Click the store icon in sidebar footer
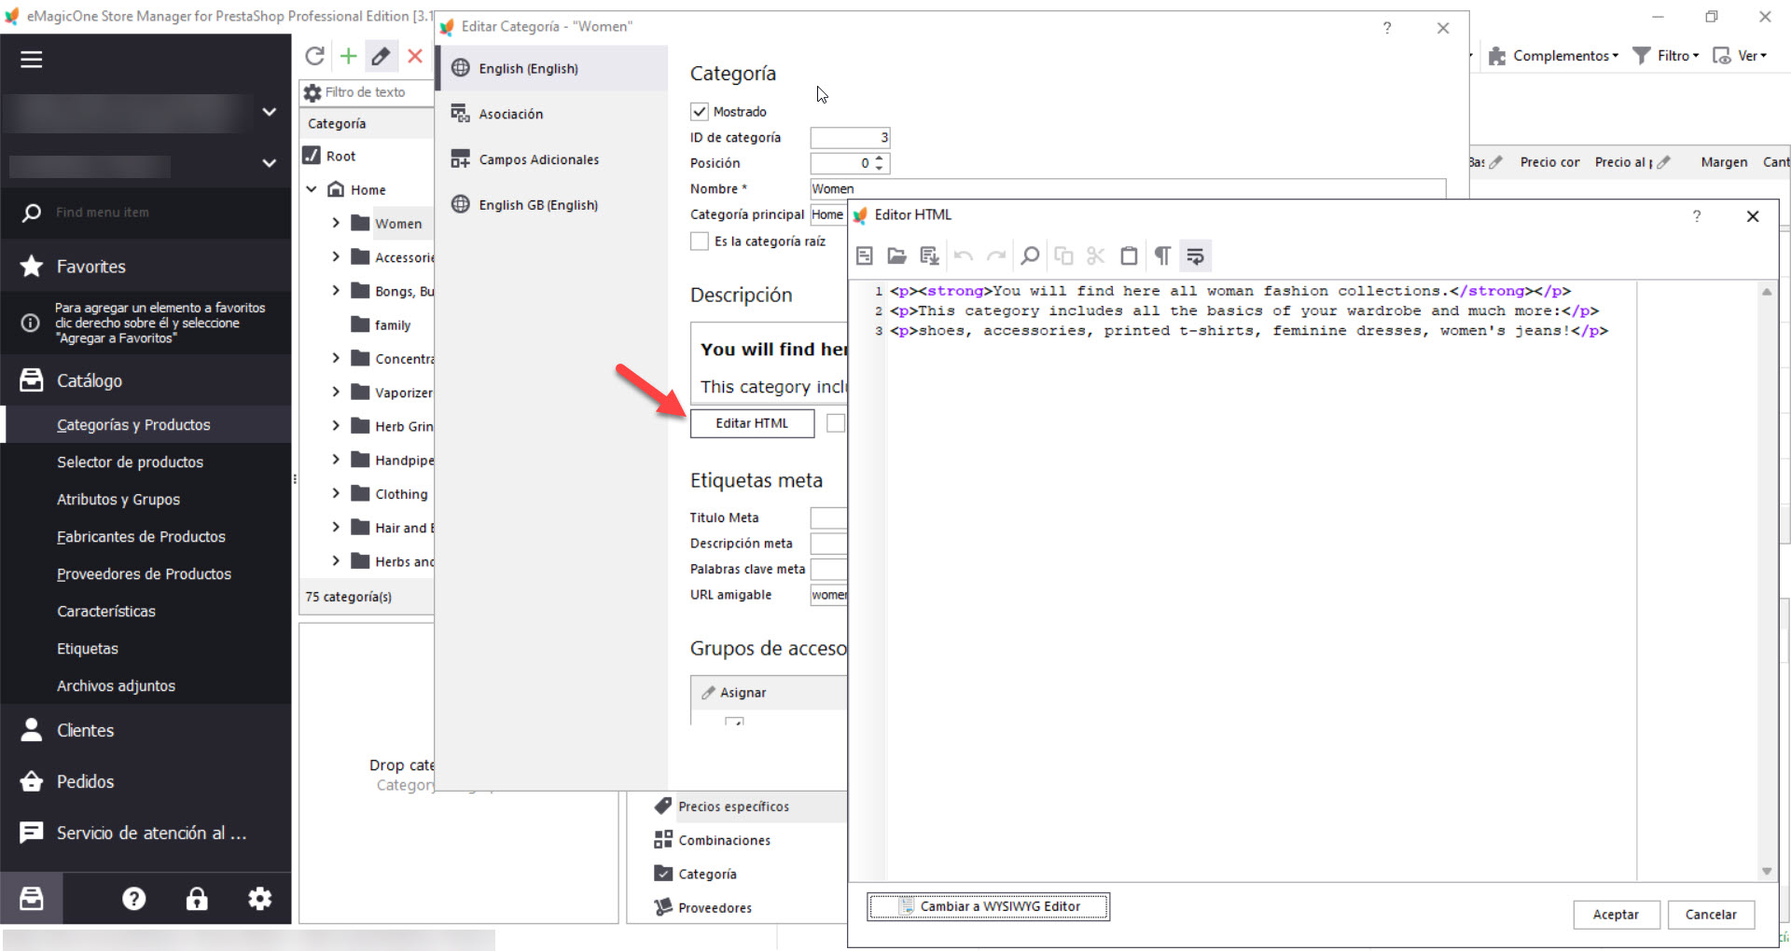 coord(32,898)
